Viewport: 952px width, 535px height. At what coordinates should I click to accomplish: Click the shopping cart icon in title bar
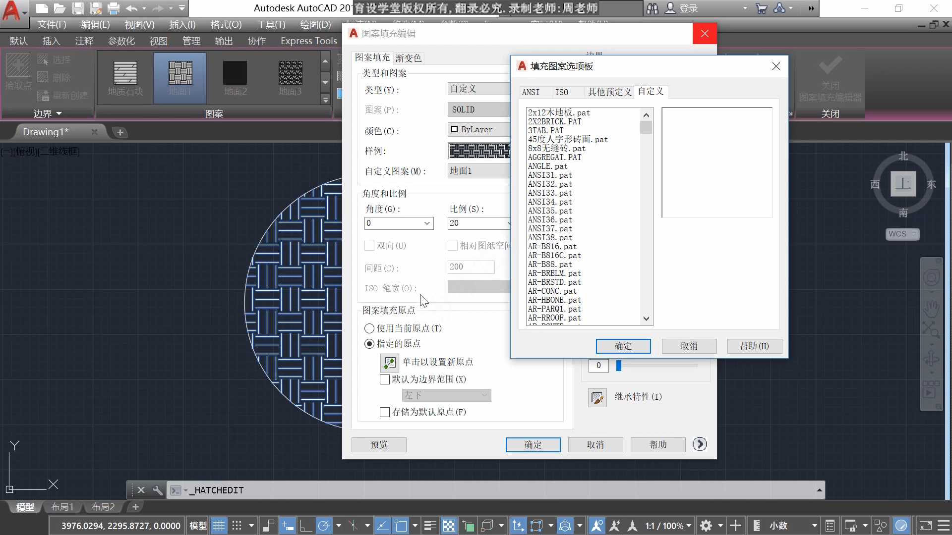pos(762,8)
